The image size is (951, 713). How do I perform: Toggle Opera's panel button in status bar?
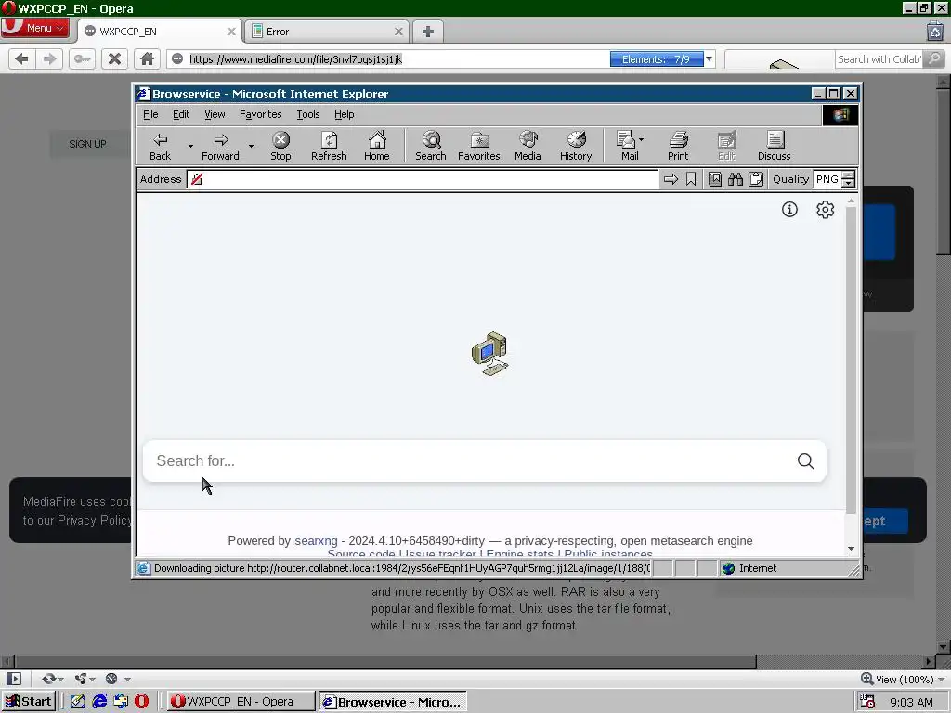pos(13,679)
